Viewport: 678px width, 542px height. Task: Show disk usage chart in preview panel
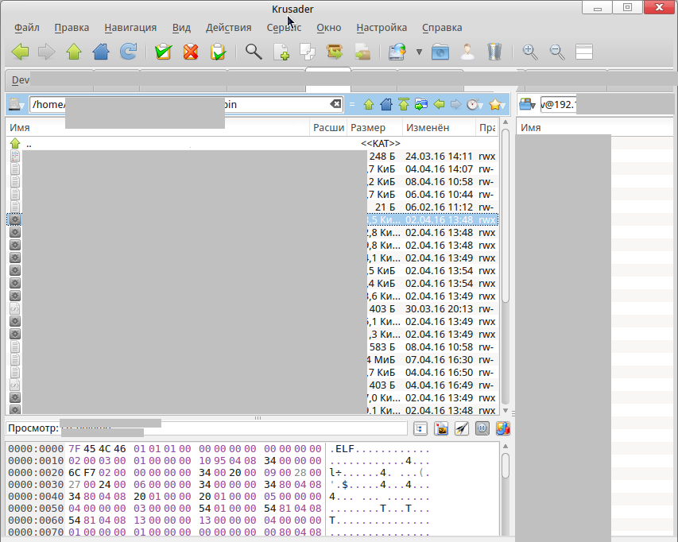503,428
